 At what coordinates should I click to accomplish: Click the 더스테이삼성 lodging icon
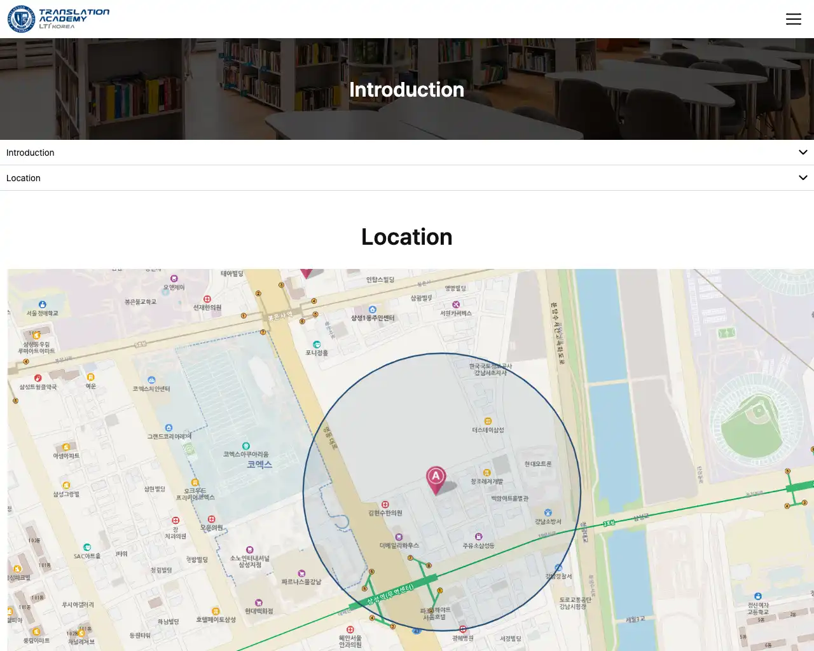tap(488, 421)
